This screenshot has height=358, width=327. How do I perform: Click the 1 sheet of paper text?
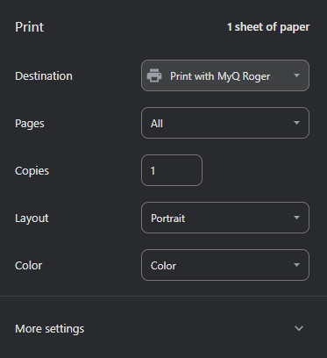(268, 27)
